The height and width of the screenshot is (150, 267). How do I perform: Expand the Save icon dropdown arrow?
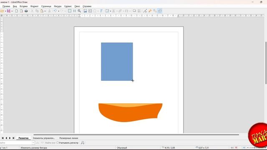12,11
